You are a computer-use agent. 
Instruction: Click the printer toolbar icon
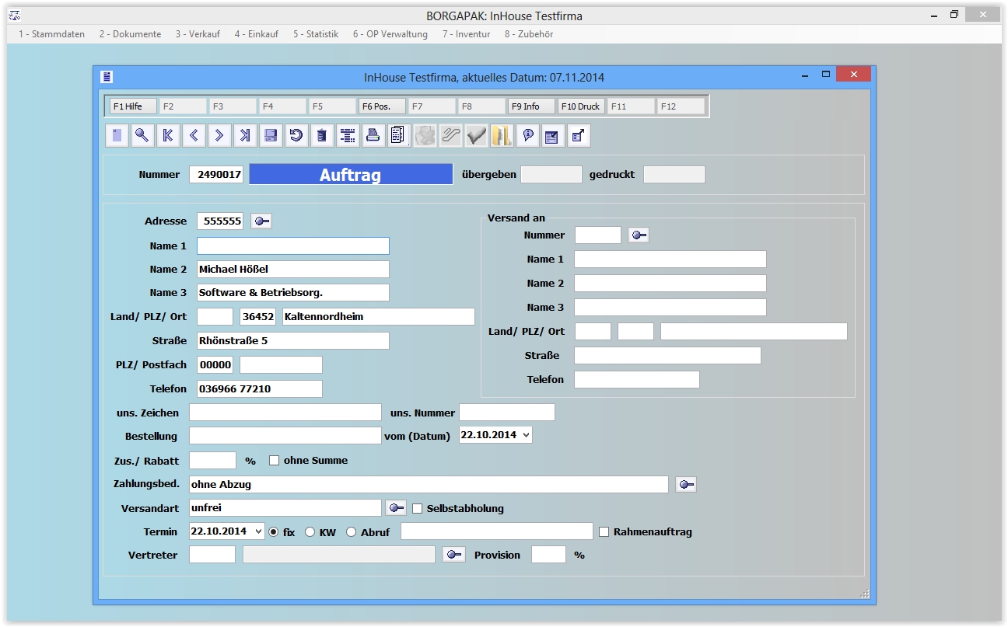click(x=373, y=136)
